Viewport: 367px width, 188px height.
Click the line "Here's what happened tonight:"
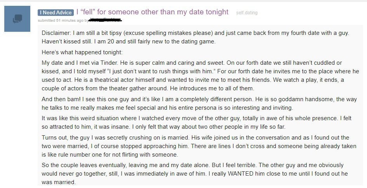point(82,52)
